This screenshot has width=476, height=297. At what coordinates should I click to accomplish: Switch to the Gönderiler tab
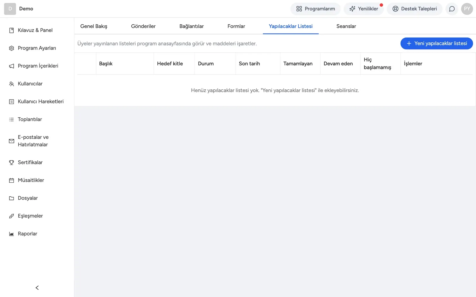click(143, 26)
